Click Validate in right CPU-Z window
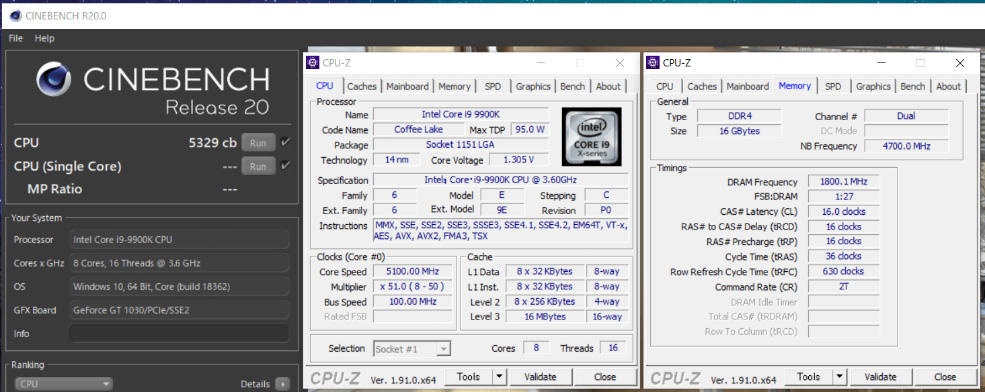The image size is (985, 392). 881,377
